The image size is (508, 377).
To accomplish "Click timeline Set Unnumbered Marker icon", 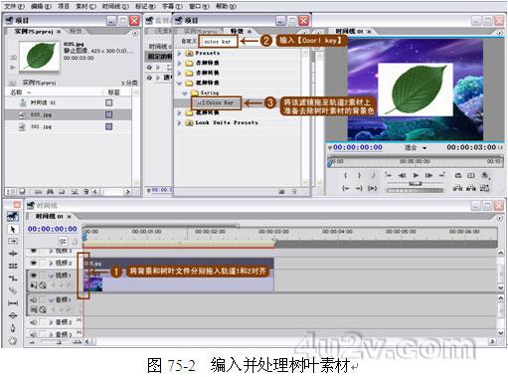I will (75, 242).
